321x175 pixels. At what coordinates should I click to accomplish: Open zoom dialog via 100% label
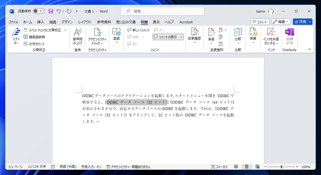point(306,167)
